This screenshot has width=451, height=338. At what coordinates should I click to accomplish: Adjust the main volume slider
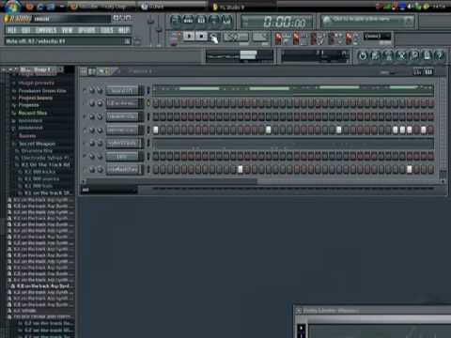tap(150, 31)
